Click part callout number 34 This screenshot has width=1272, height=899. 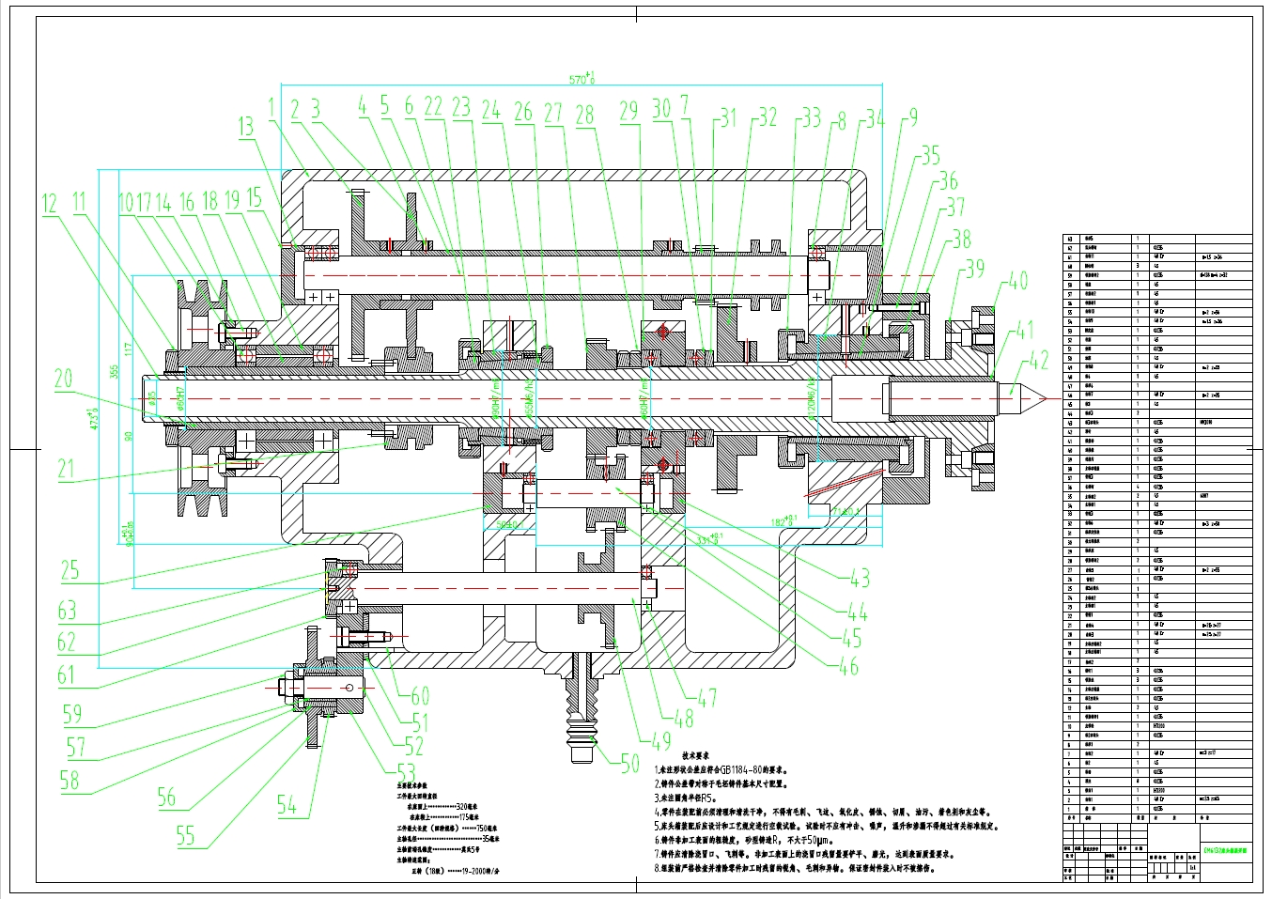[875, 118]
